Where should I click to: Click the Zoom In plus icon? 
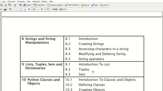click(42, 9)
